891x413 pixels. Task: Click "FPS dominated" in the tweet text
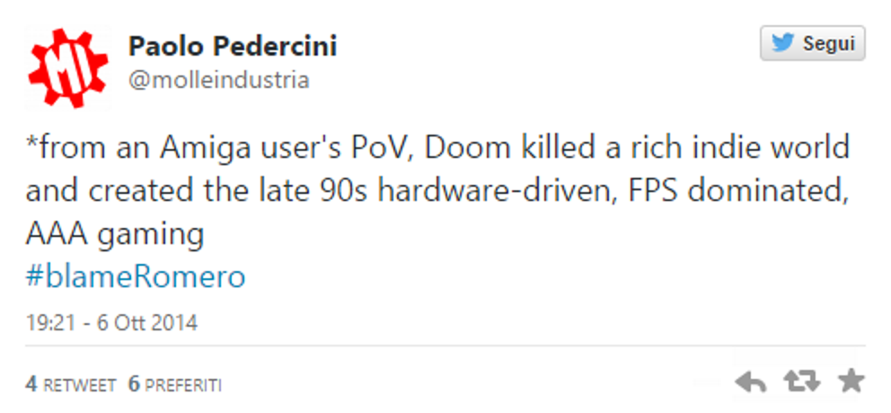click(x=699, y=190)
